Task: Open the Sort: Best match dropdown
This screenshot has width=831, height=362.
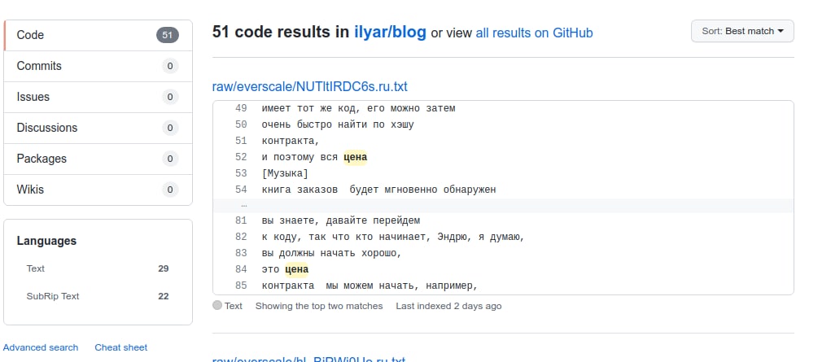Action: coord(741,31)
